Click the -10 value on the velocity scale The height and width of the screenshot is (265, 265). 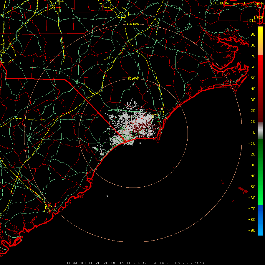pos(252,143)
